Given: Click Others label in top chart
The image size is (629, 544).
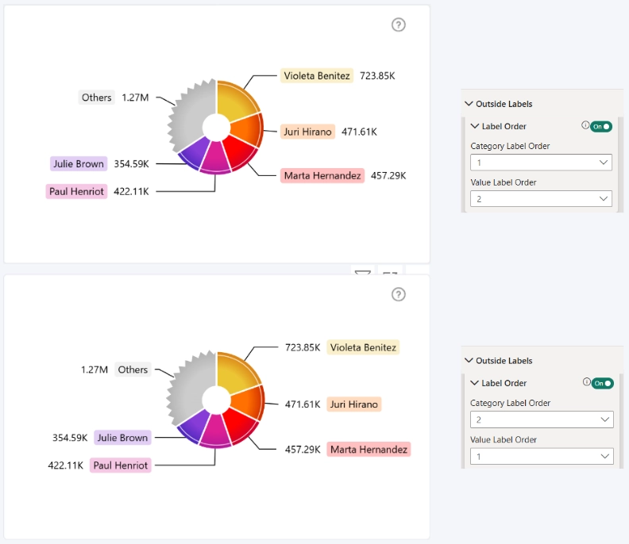Looking at the screenshot, I should tap(96, 98).
